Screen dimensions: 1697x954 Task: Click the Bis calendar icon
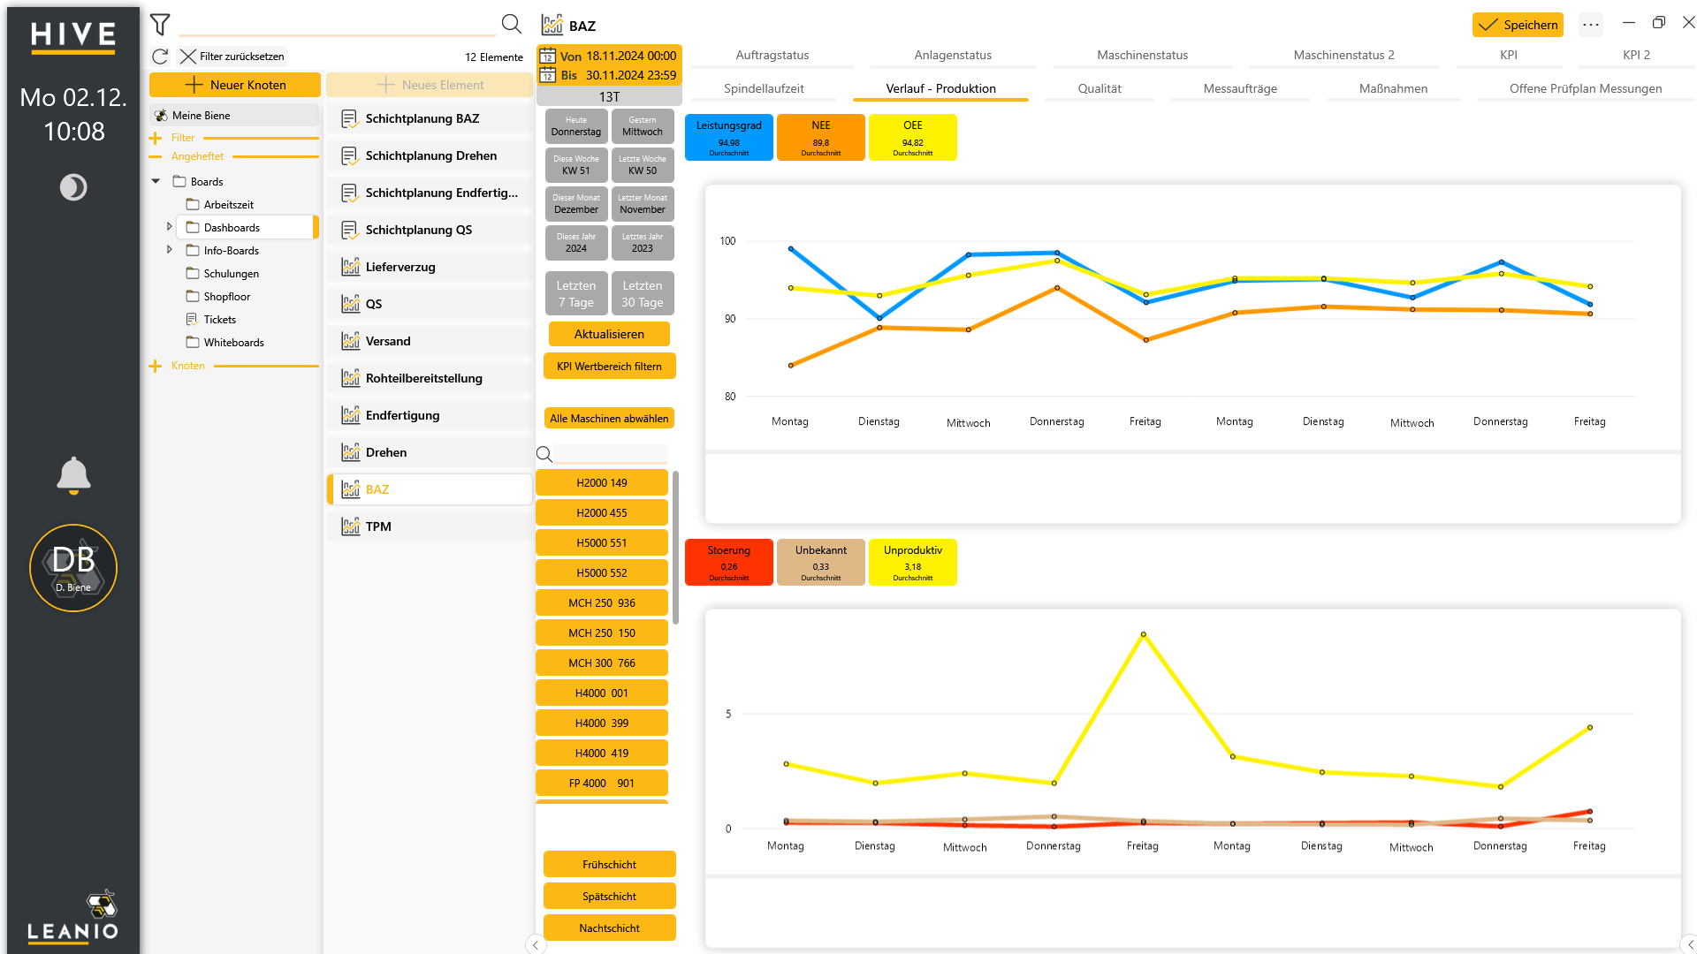(548, 75)
